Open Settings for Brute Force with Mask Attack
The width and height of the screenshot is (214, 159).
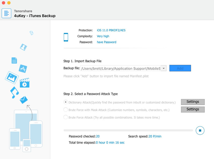(193, 109)
